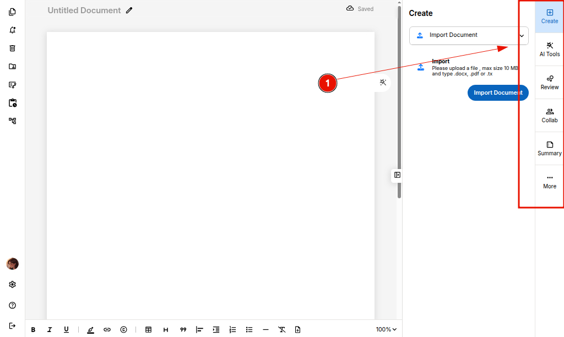
Task: Open the 100% zoom level dropdown
Action: 386,329
